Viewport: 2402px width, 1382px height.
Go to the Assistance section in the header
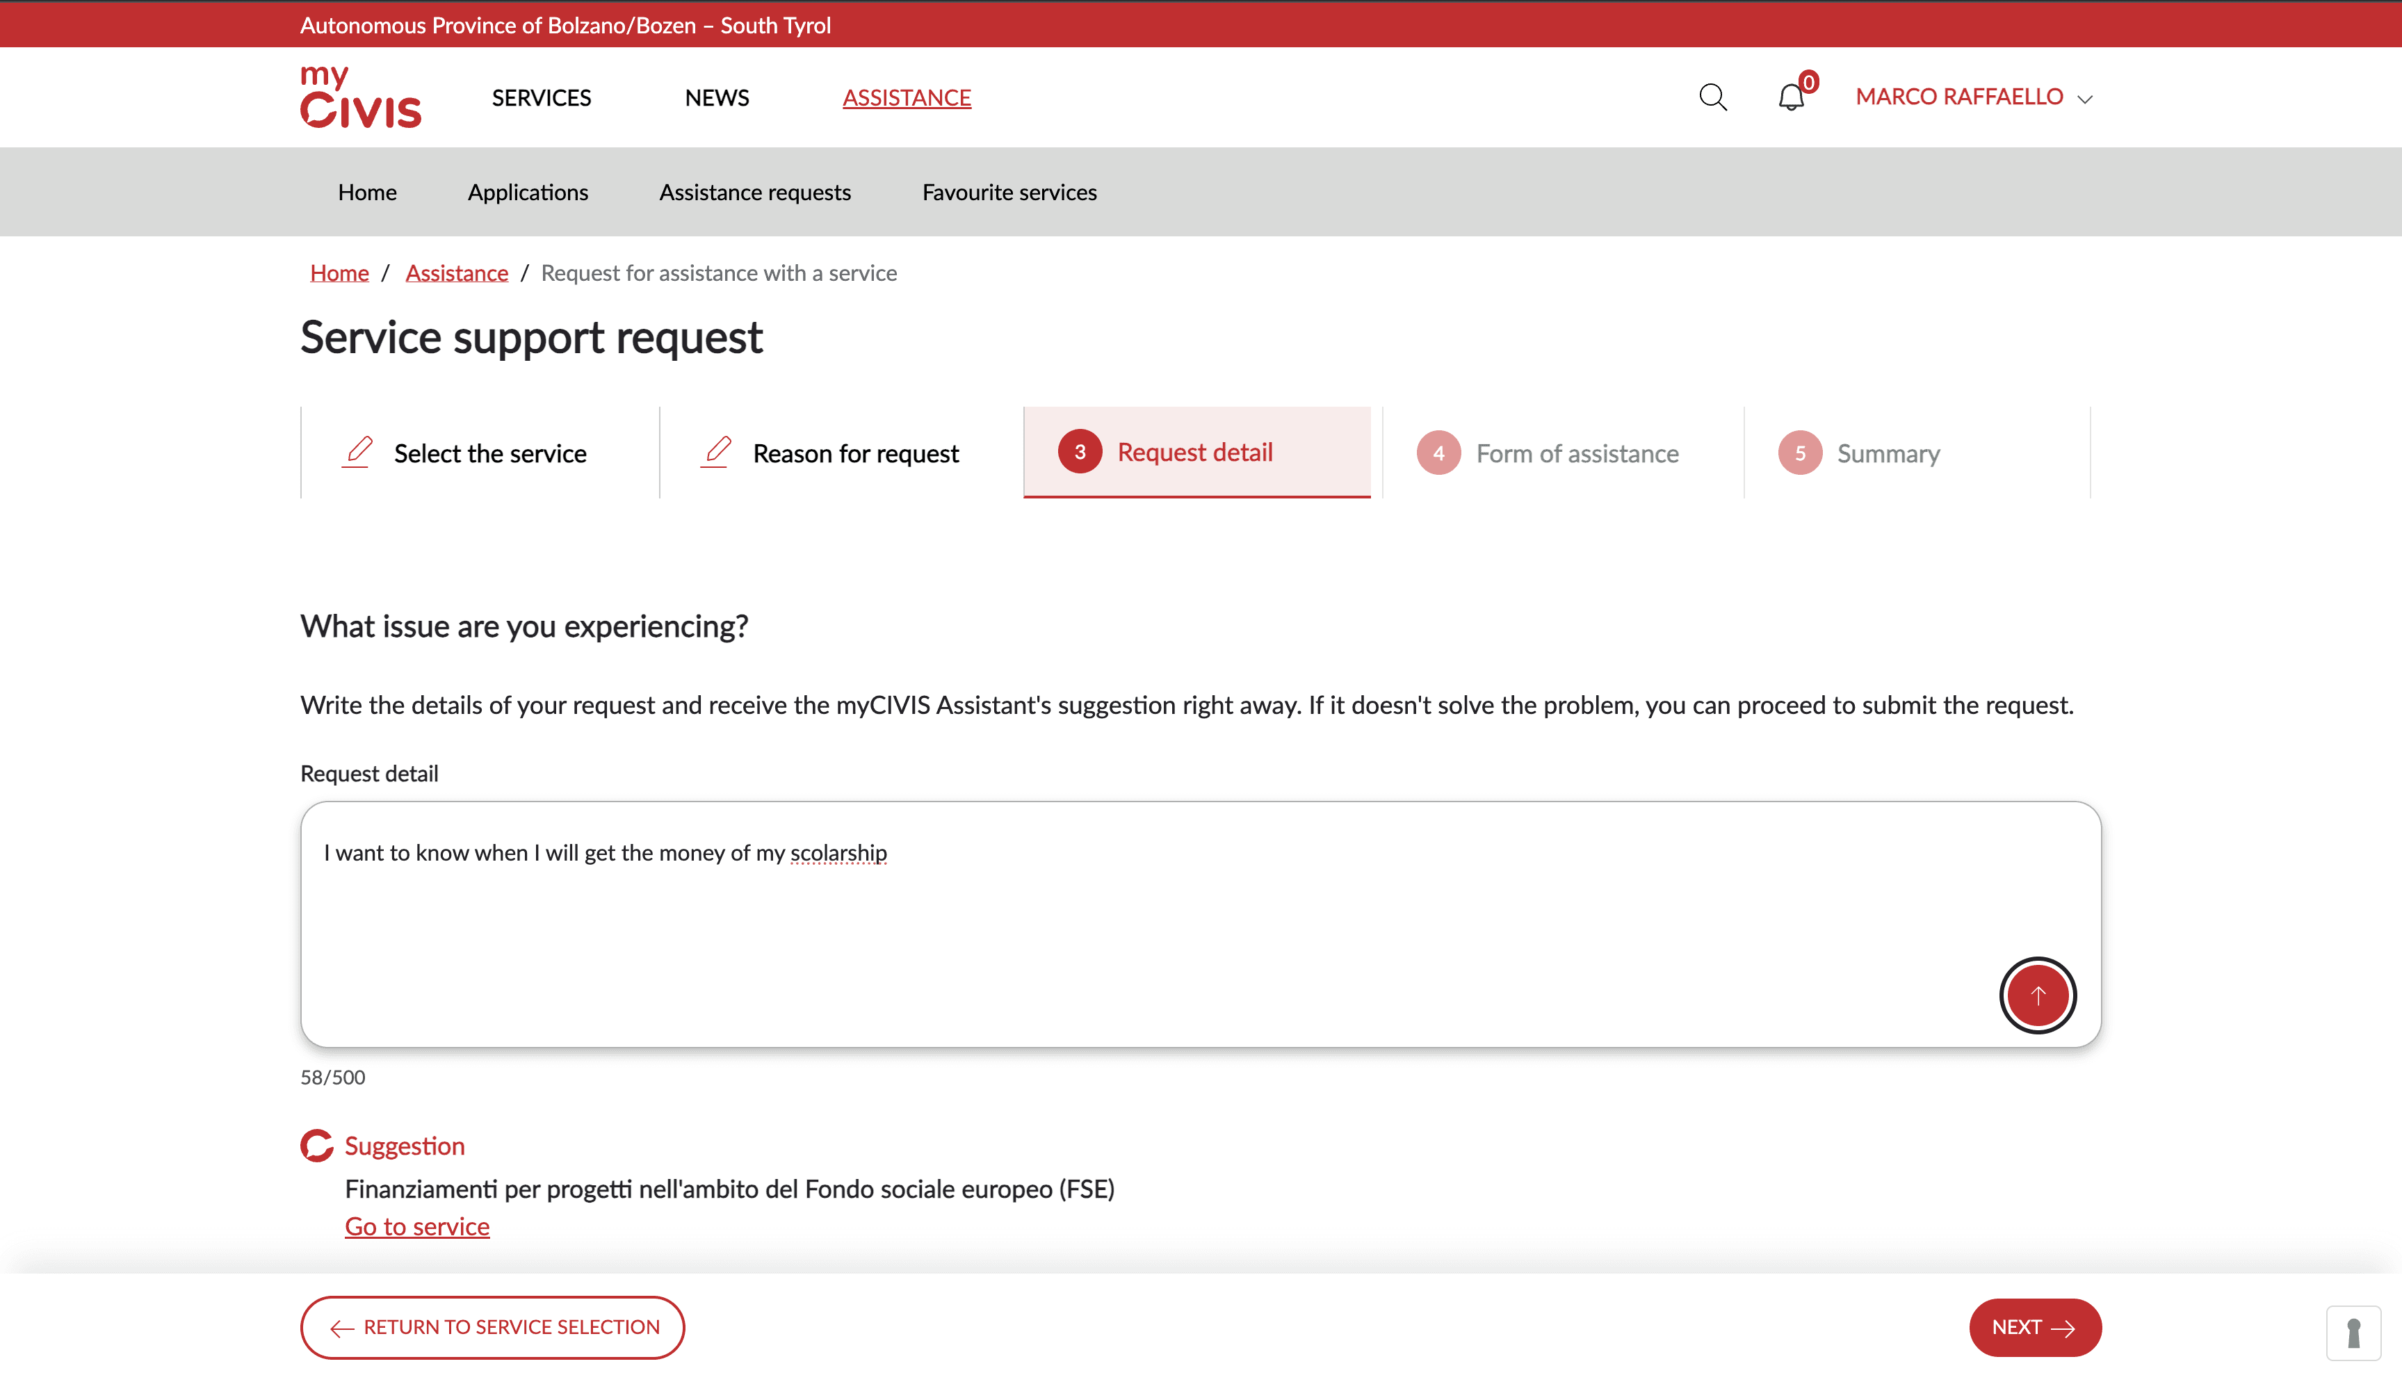click(907, 98)
